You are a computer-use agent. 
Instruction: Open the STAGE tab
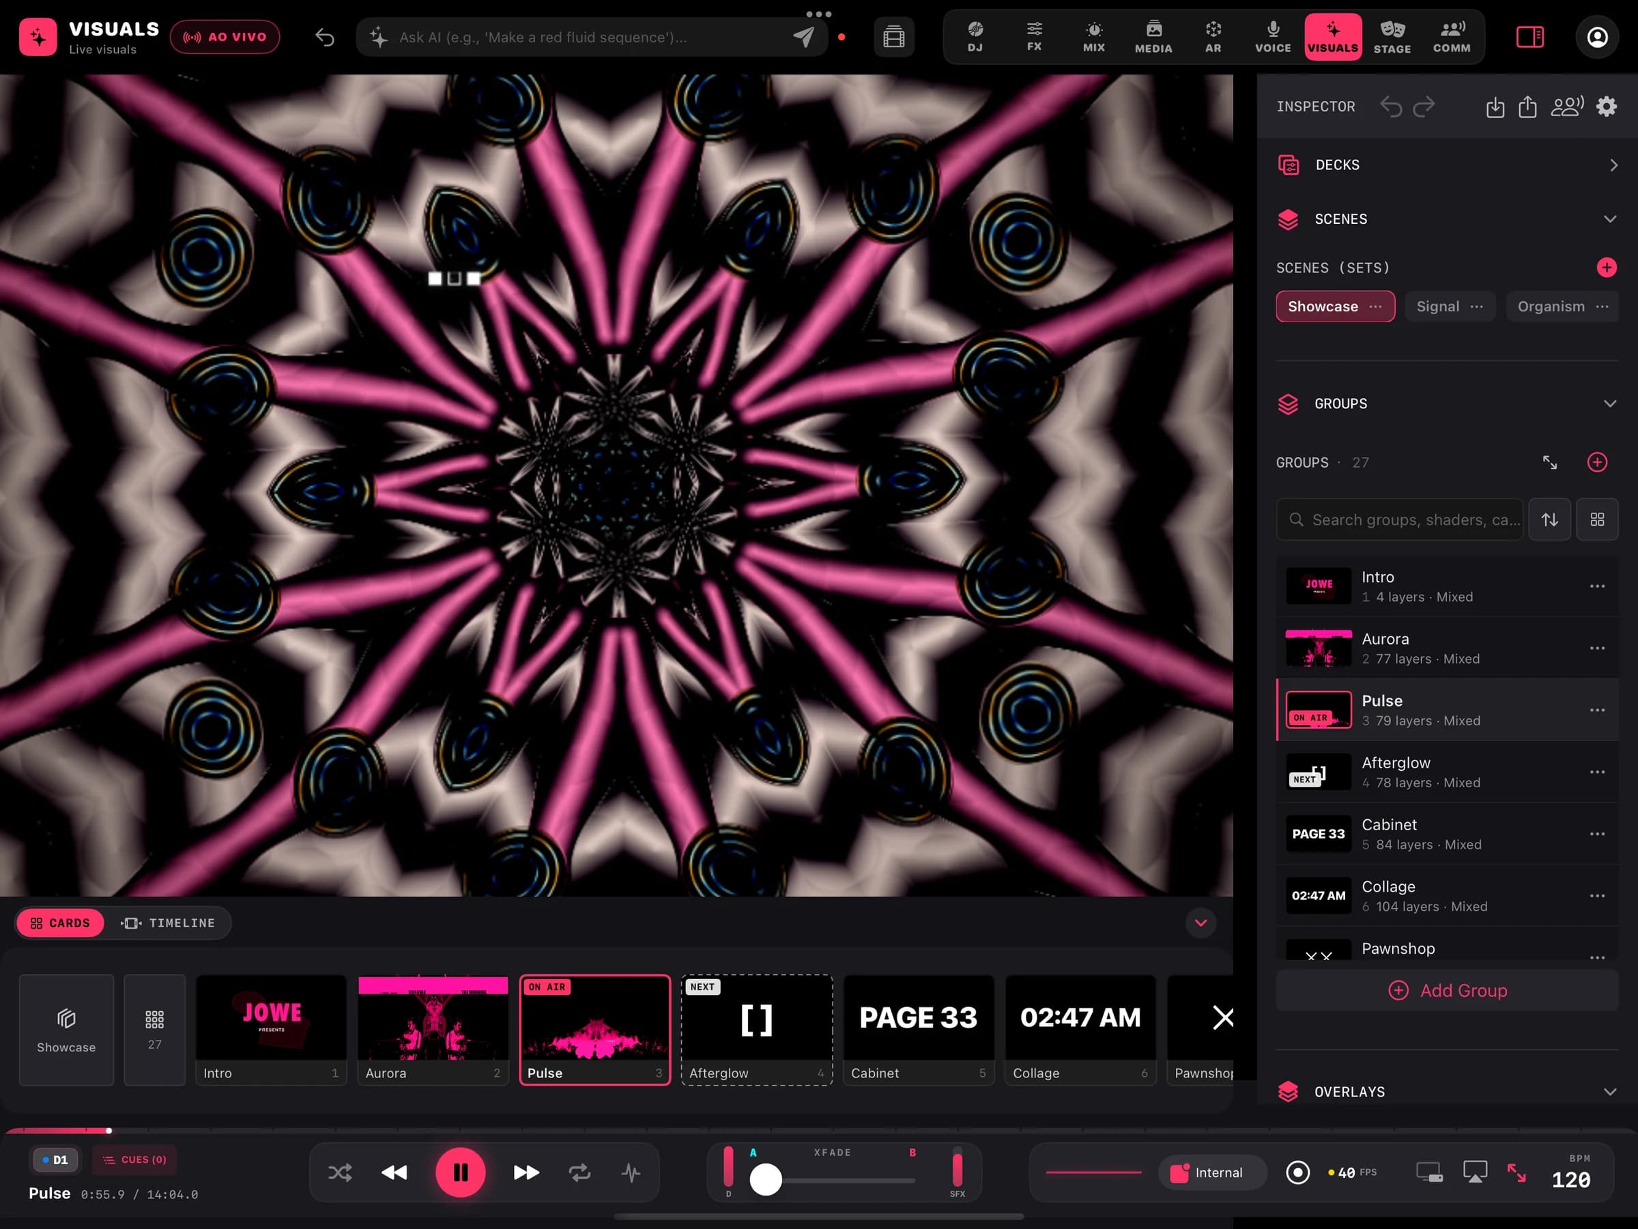click(x=1392, y=36)
